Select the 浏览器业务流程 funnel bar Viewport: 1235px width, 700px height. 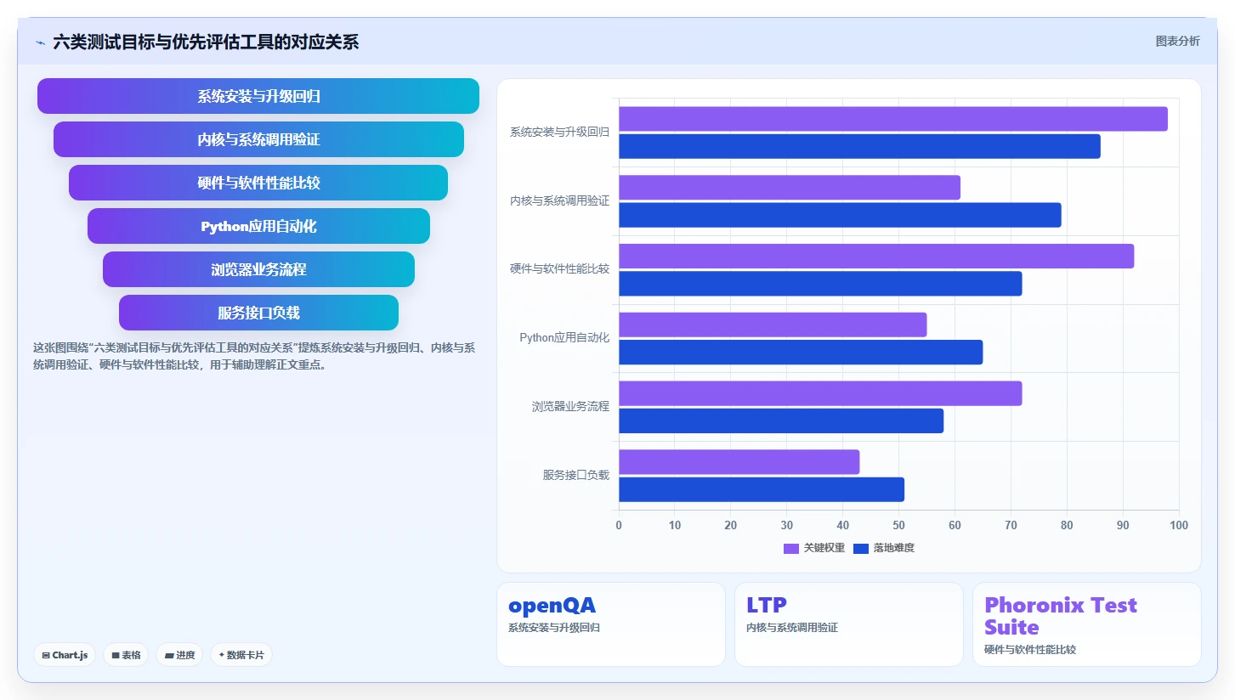[x=258, y=269]
